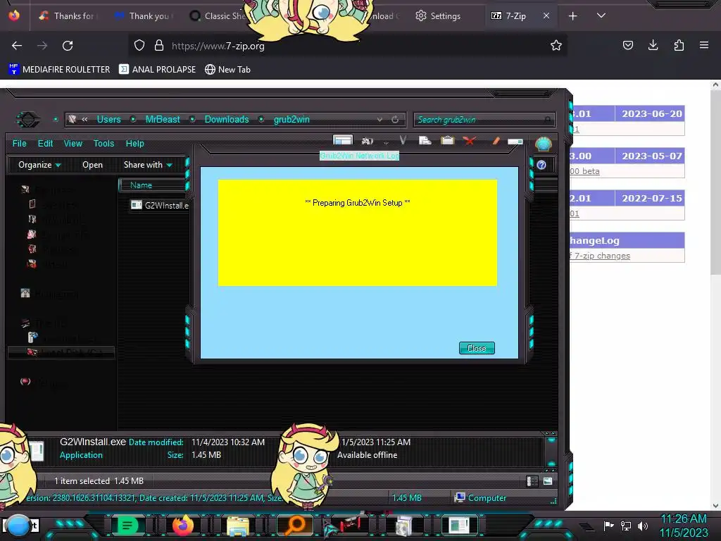Click the Start orb on taskbar

(18, 526)
